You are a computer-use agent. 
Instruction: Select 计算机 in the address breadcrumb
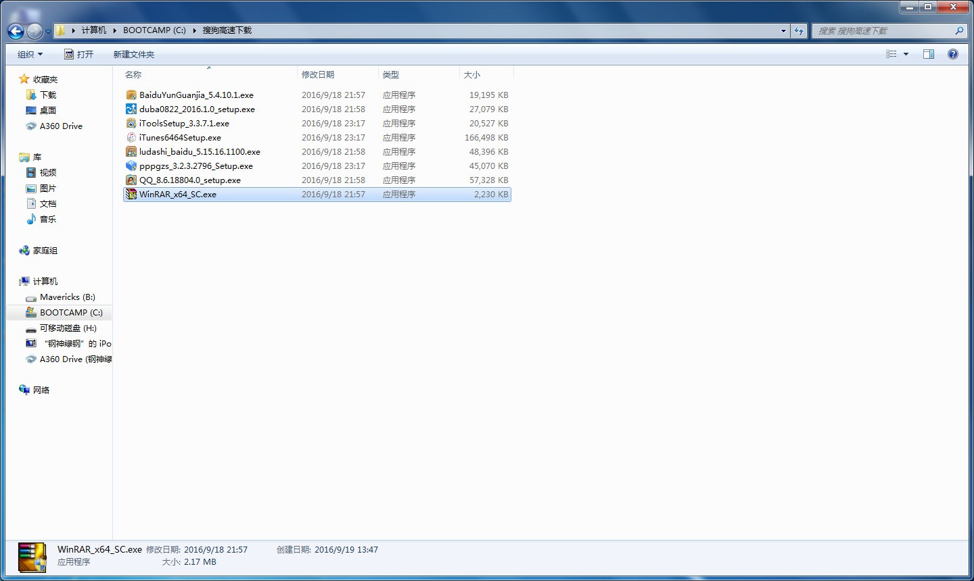94,30
